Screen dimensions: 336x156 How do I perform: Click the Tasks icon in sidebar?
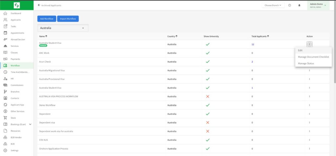point(5,26)
